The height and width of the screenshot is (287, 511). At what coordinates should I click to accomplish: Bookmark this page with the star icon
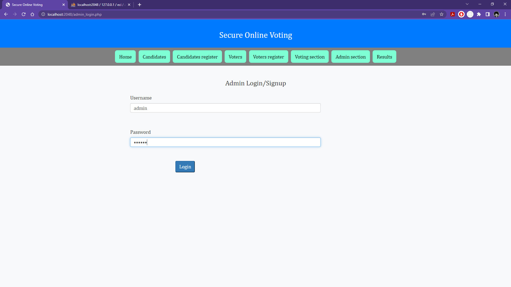click(x=442, y=14)
